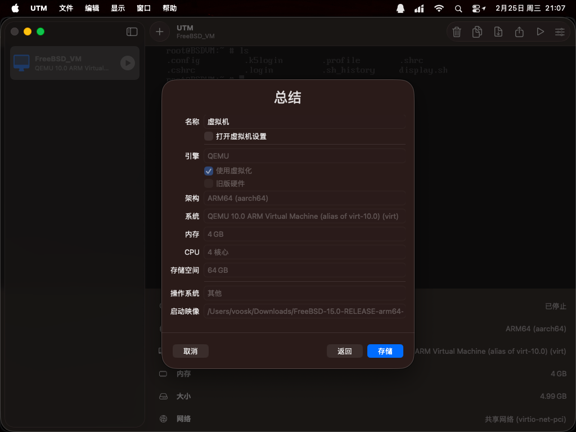Viewport: 576px width, 432px height.
Task: Click the trash delete VM icon
Action: tap(457, 32)
